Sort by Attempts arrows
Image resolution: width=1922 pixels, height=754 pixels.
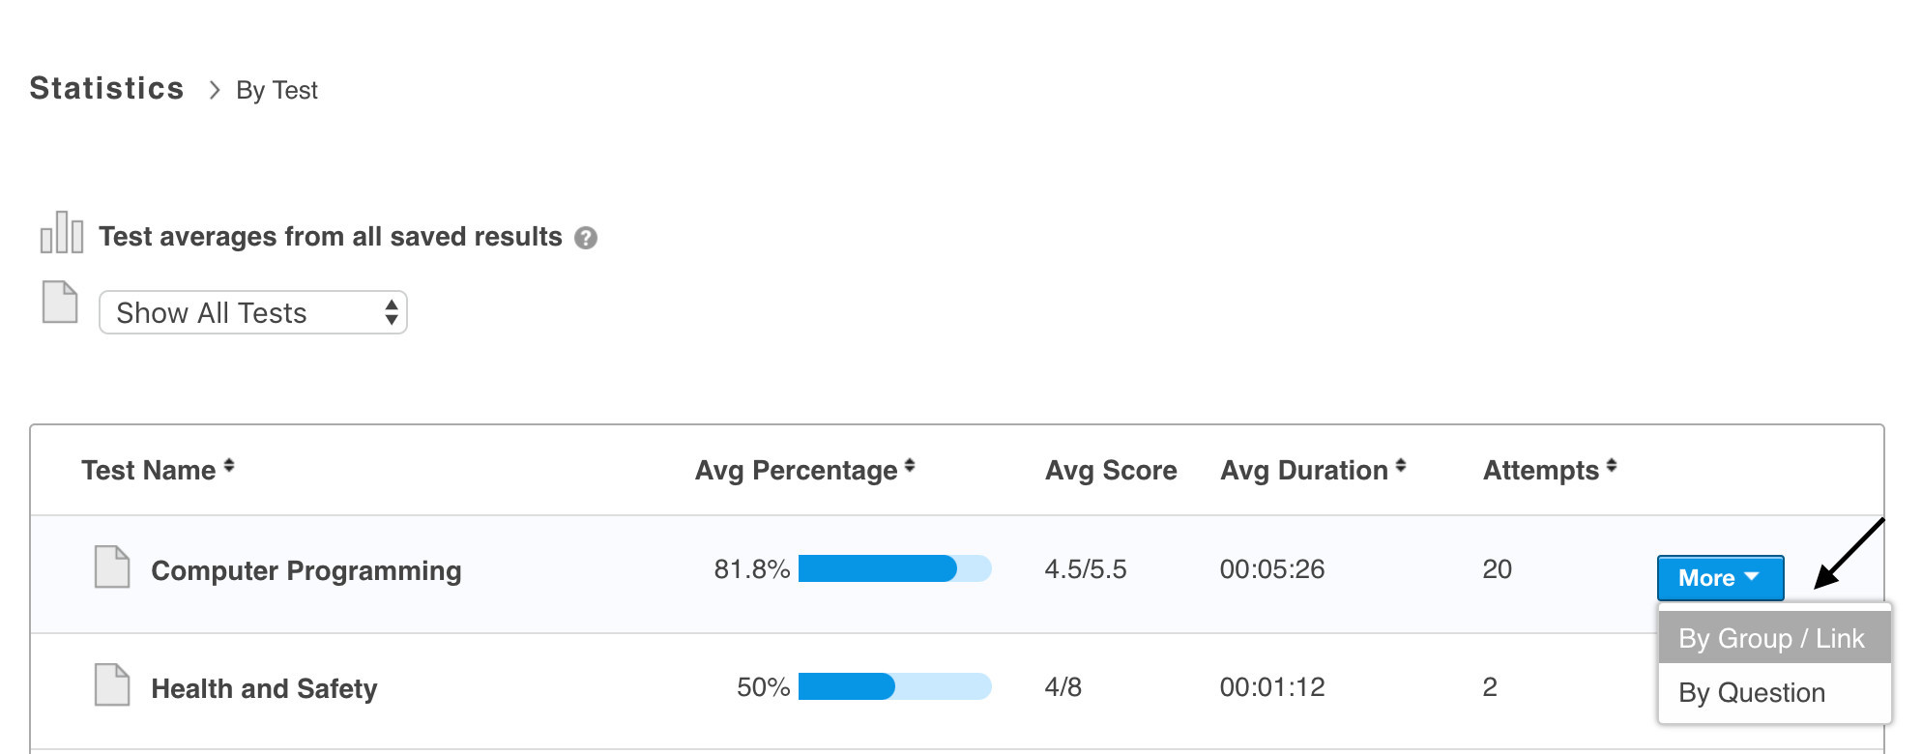[x=1612, y=467]
